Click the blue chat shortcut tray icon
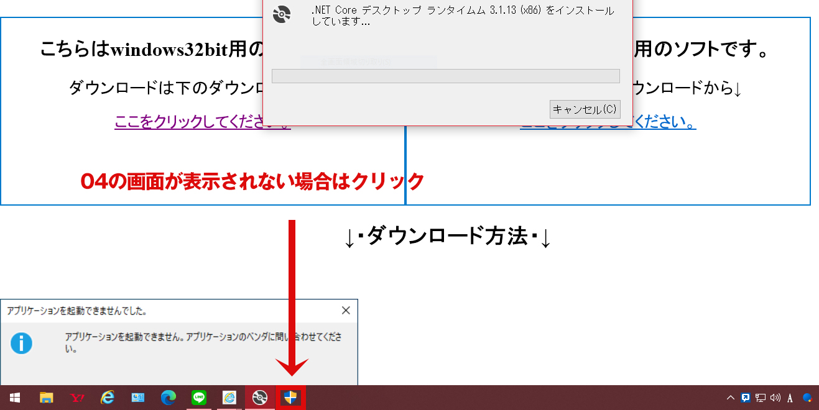The height and width of the screenshot is (410, 819). 745,398
